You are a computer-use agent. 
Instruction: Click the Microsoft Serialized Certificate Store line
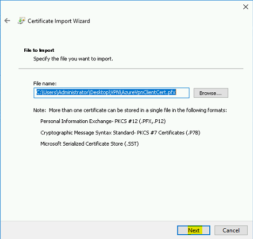90,144
